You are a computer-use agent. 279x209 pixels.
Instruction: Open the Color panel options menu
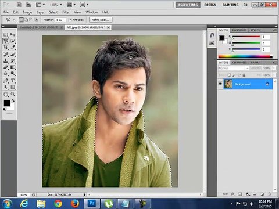pyautogui.click(x=275, y=30)
